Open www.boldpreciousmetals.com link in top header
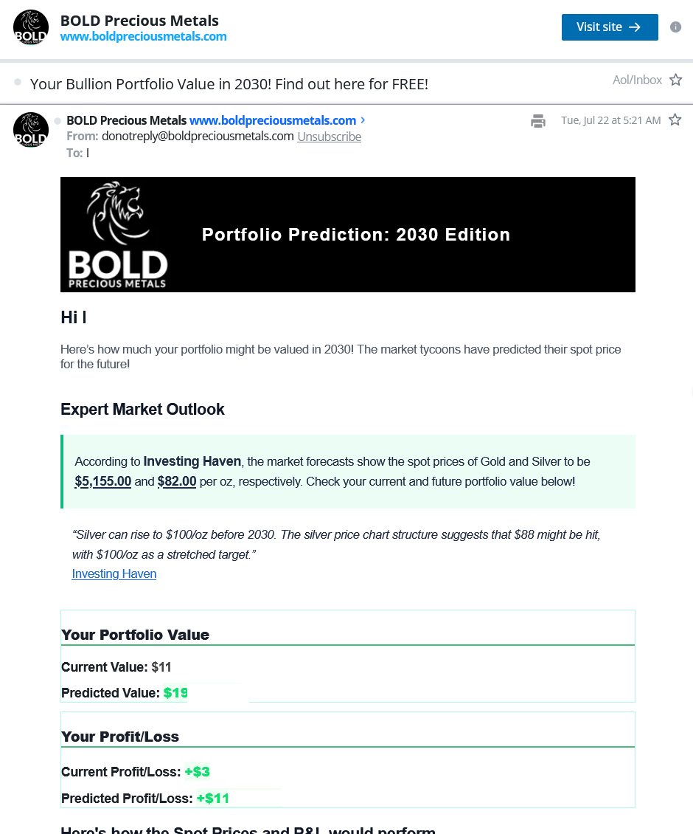The image size is (693, 834). [x=144, y=37]
